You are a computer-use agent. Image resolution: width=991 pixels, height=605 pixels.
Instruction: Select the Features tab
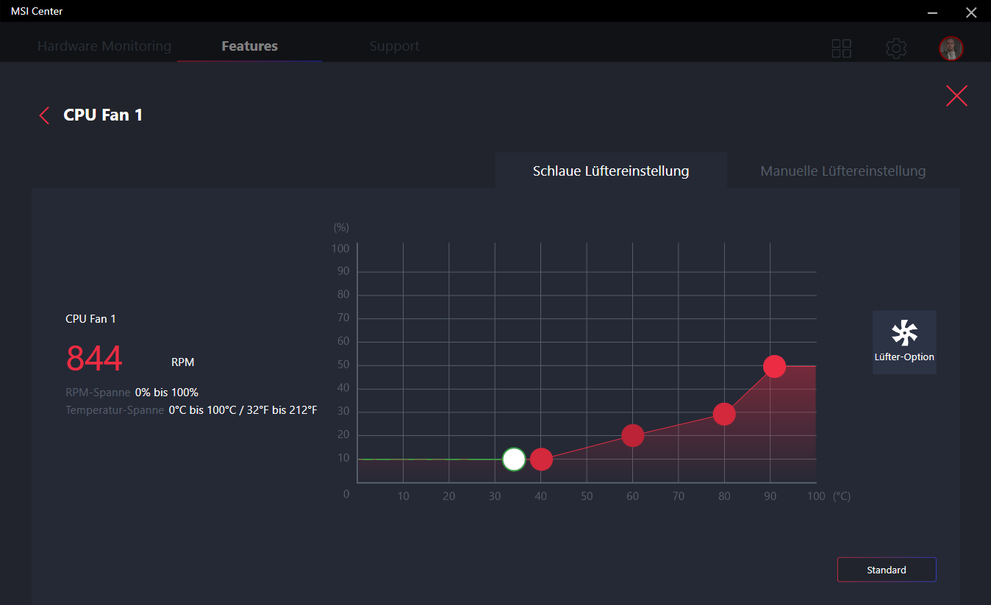click(250, 46)
